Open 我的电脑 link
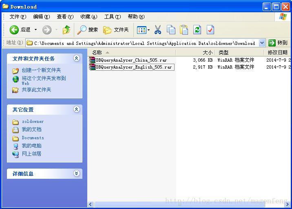292x209 pixels. tap(31, 146)
